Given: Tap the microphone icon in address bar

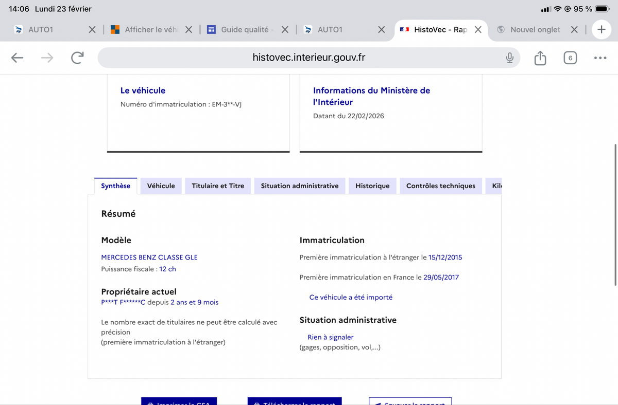Looking at the screenshot, I should click(509, 58).
